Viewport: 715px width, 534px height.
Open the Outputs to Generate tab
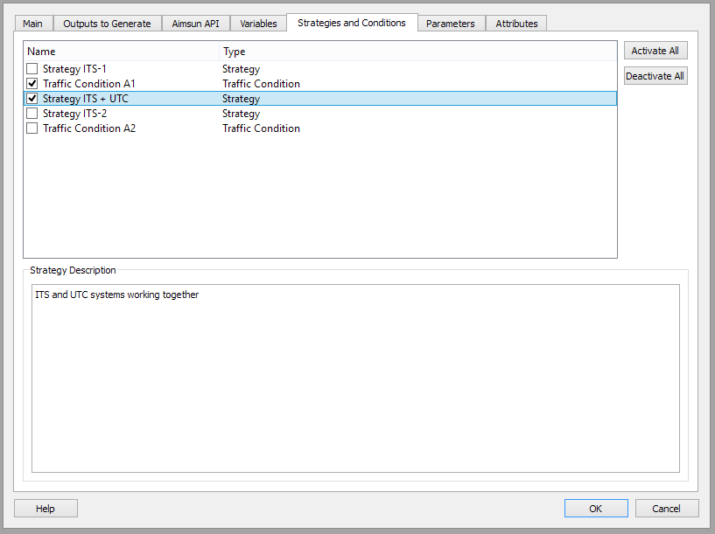107,24
